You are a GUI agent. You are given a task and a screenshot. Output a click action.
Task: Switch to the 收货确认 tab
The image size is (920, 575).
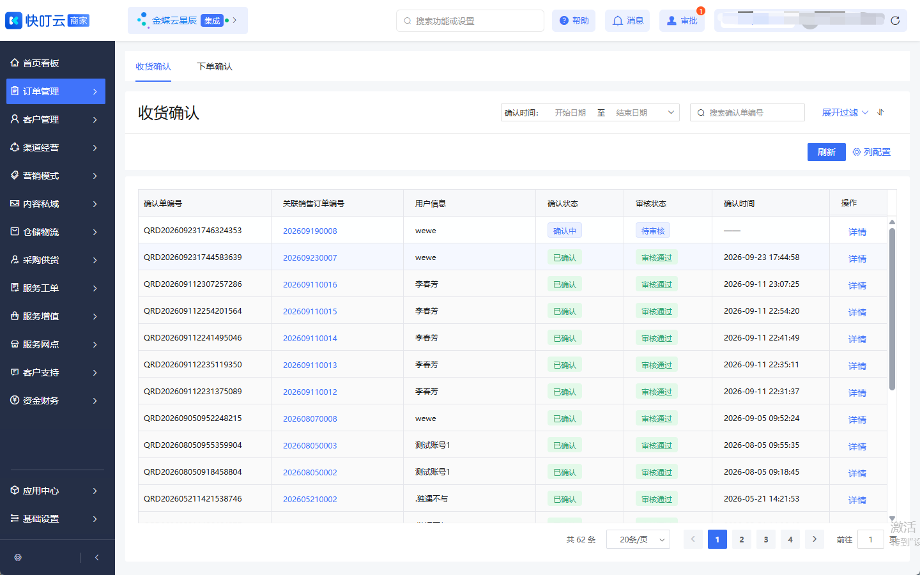(153, 66)
